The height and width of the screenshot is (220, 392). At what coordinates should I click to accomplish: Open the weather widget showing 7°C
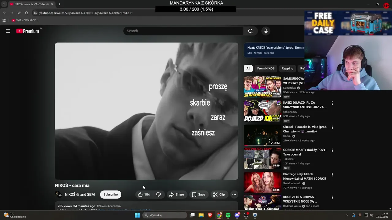coord(15,215)
